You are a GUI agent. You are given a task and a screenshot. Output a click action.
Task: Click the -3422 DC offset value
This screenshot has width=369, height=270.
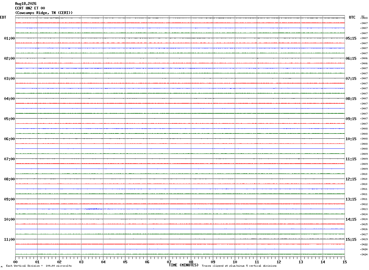click(364, 244)
